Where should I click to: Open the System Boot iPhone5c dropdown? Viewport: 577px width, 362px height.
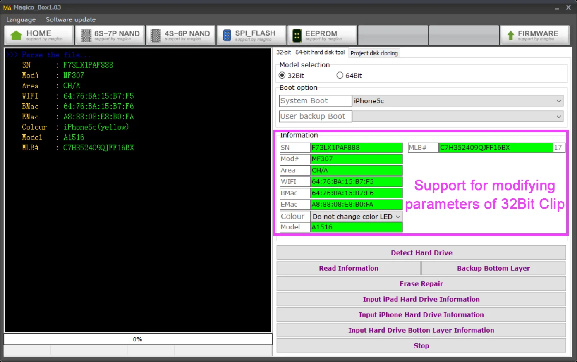point(458,101)
